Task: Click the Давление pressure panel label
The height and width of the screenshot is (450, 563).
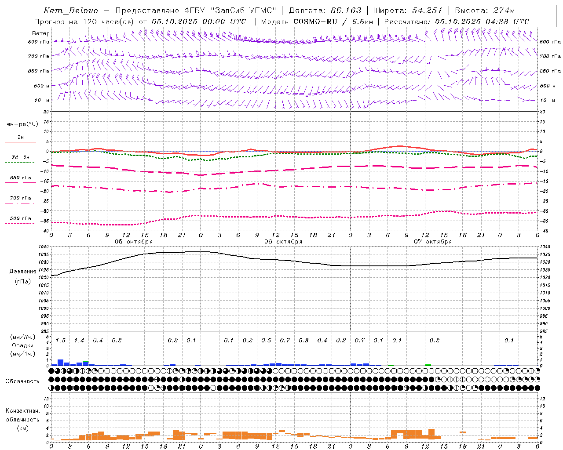Action: pos(23,272)
